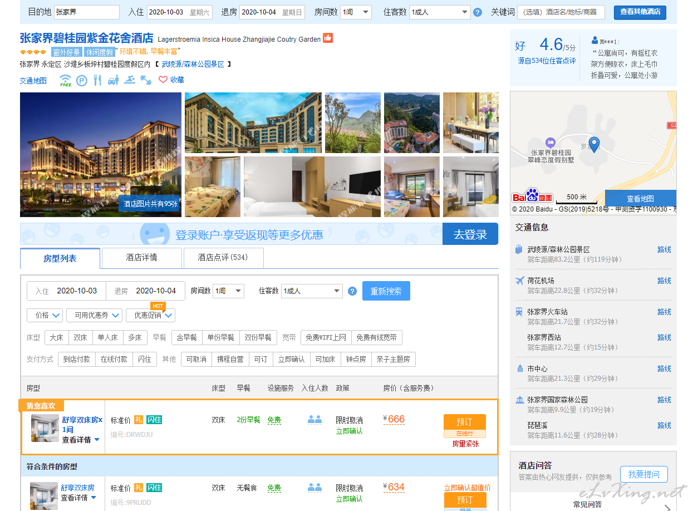Toggle the 大床 bed type filter
This screenshot has height=511, width=693.
(56, 337)
